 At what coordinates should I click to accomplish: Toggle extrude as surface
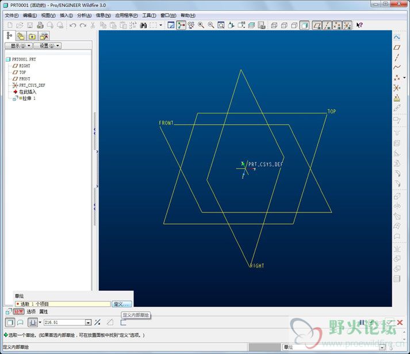click(20, 322)
